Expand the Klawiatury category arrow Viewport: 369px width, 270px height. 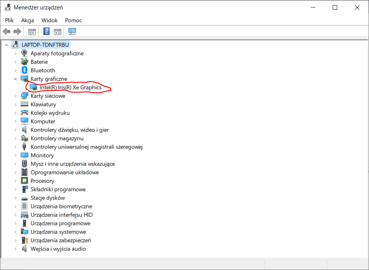tap(15, 105)
